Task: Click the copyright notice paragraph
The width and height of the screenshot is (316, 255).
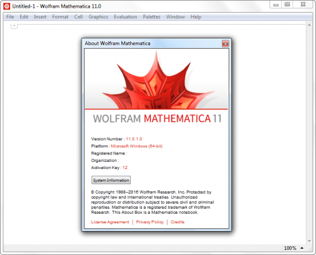Action: tap(152, 202)
